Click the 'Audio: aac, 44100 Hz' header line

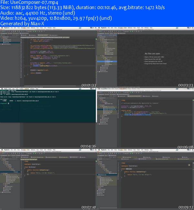click(38, 13)
